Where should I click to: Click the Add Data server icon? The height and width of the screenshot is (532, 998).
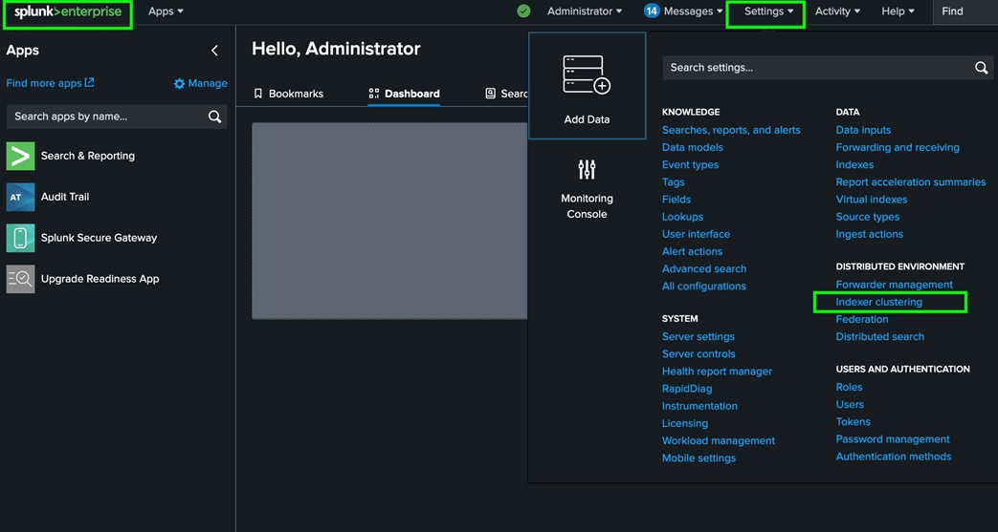tap(587, 75)
